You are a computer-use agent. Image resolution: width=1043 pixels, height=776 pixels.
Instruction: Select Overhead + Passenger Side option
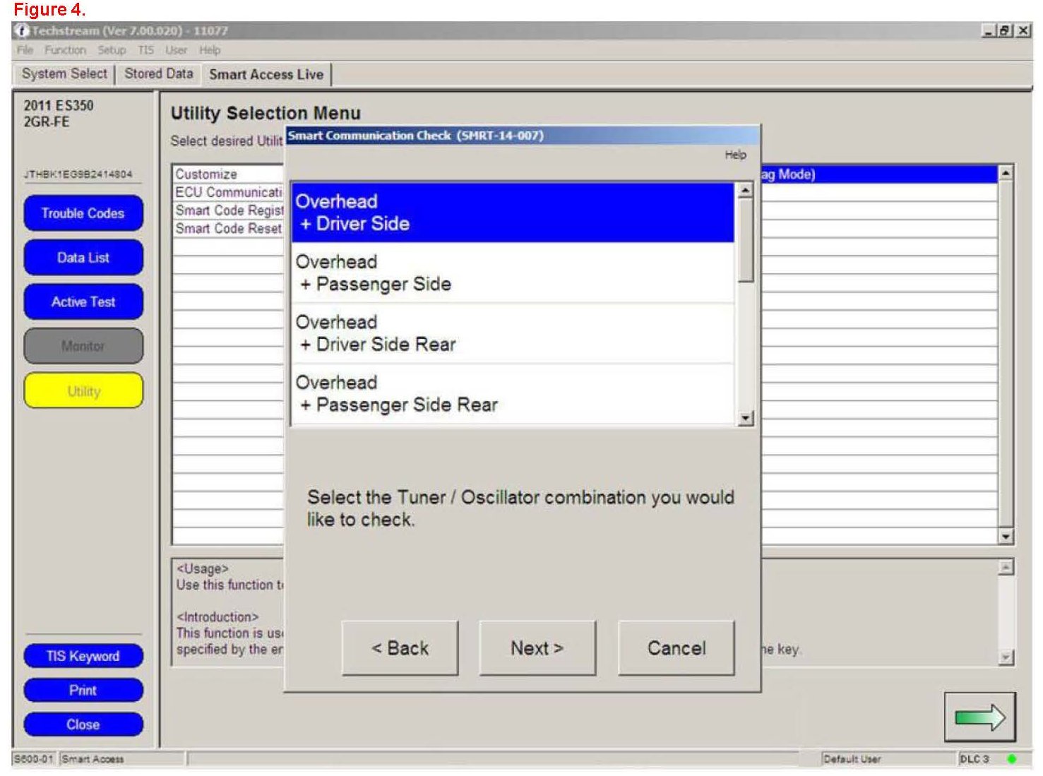click(x=513, y=273)
